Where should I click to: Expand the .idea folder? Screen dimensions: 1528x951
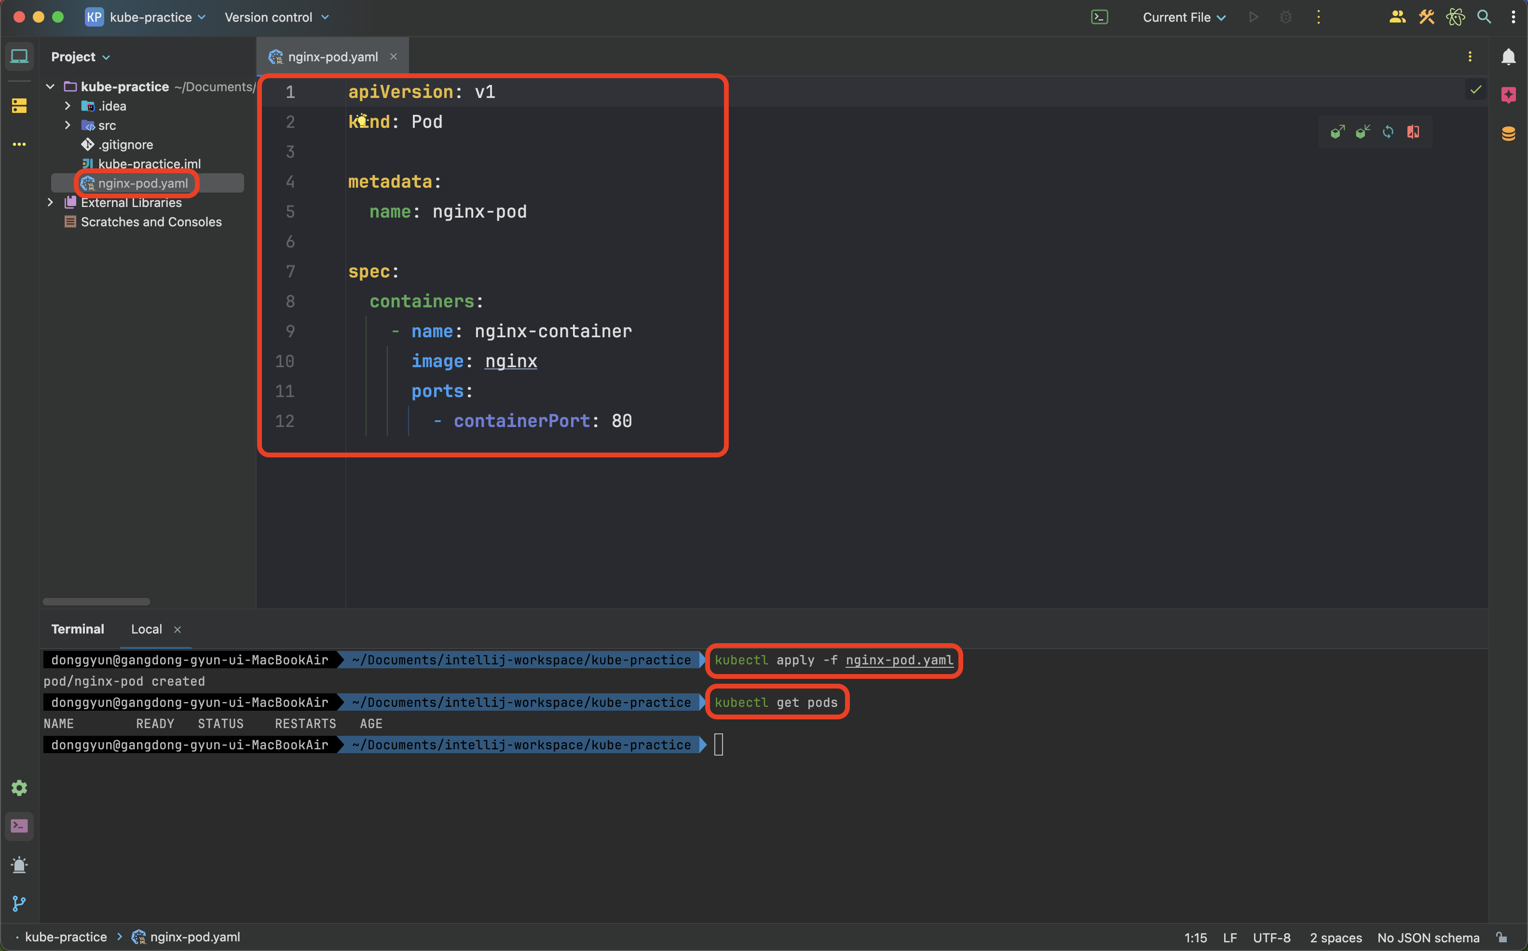point(68,106)
